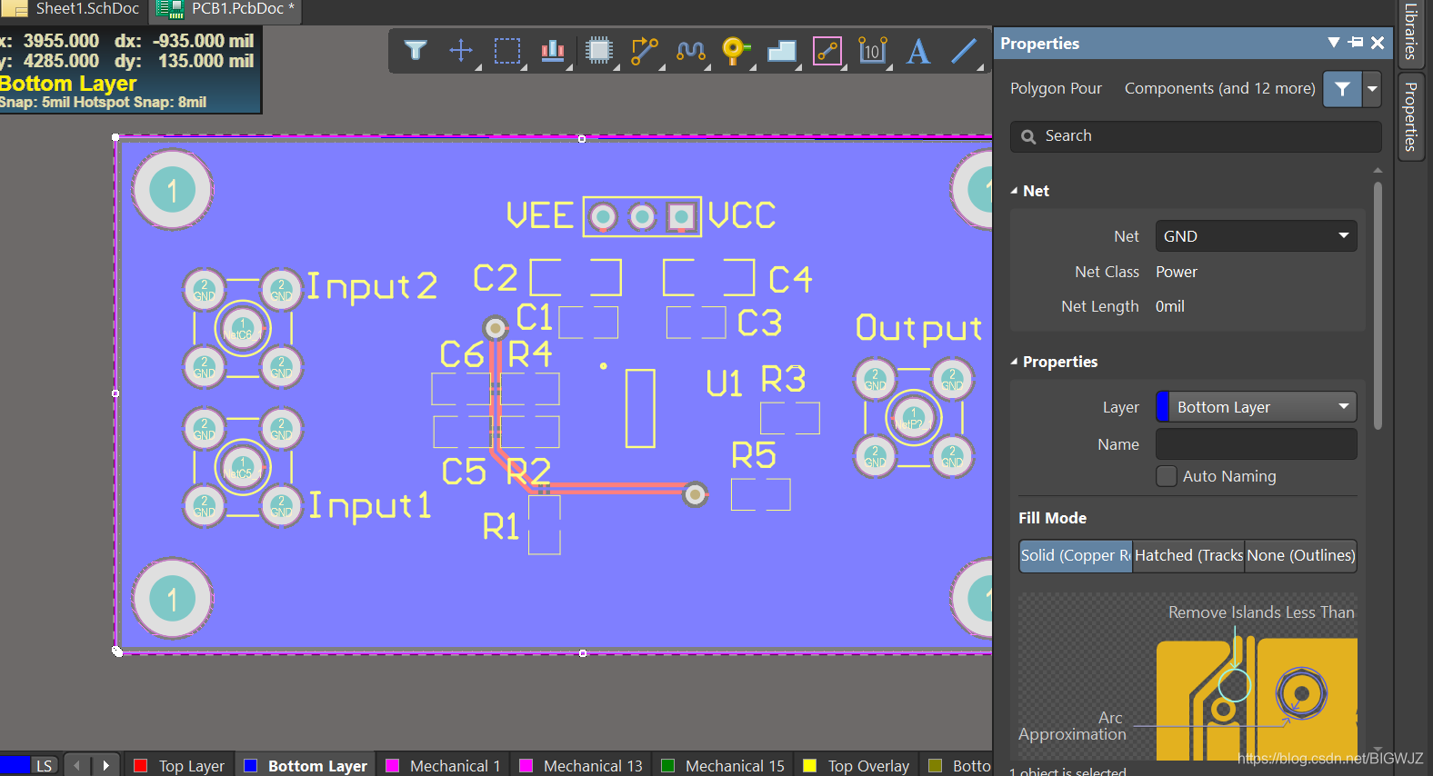Viewport: 1433px width, 776px height.
Task: Select None (Outlines) fill mode
Action: click(x=1301, y=555)
